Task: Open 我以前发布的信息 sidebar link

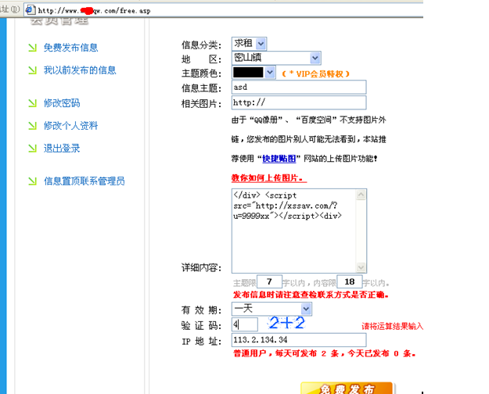Action: (80, 70)
